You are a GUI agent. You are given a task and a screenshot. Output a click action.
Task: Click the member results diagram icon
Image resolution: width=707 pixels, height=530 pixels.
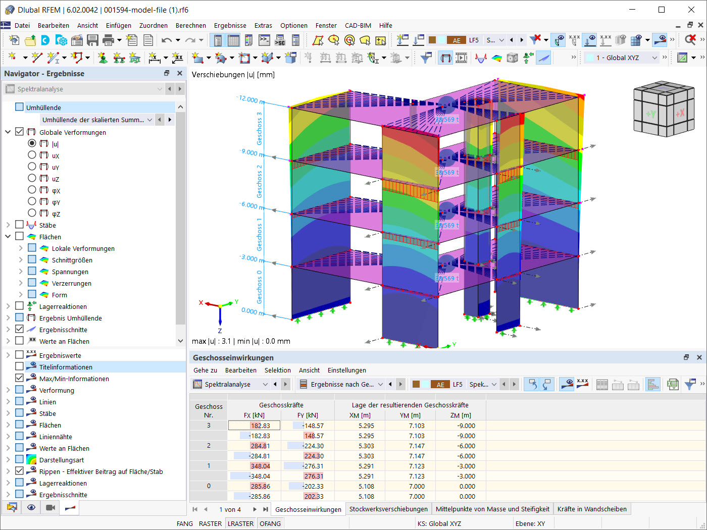(481, 58)
